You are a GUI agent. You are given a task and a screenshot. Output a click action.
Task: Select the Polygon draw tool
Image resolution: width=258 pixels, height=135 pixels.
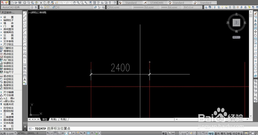pos(25,24)
